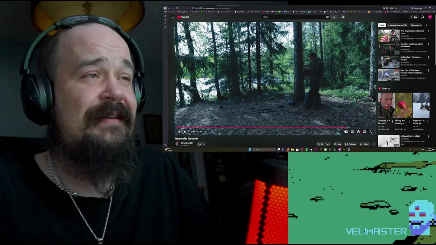
Task: Open subscription notification bell dropdown
Action: point(201,144)
